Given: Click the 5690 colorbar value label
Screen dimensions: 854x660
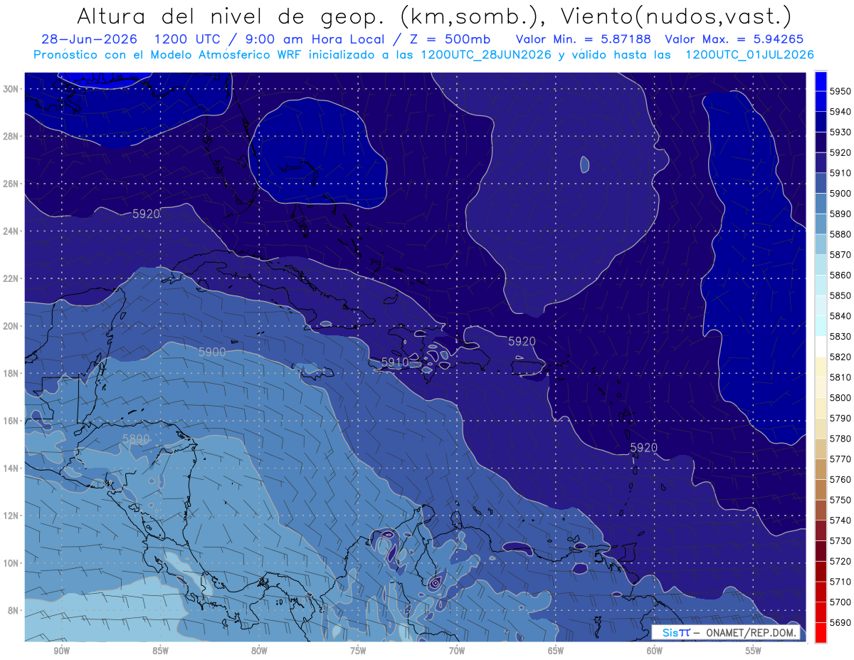Looking at the screenshot, I should [840, 622].
